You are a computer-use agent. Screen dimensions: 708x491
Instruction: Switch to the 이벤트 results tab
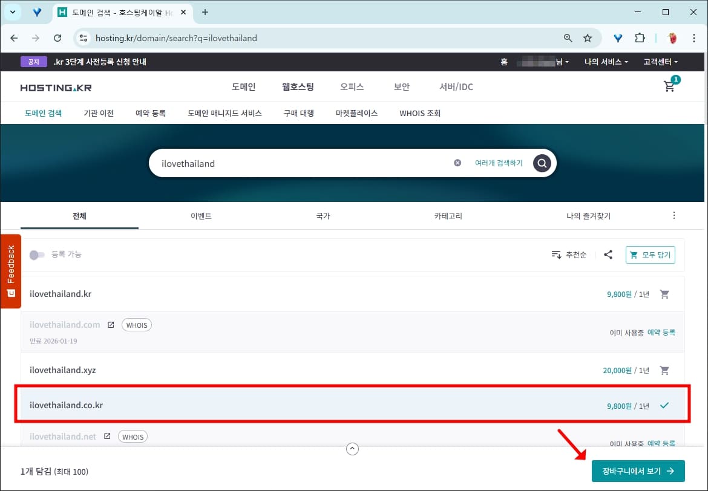point(201,216)
